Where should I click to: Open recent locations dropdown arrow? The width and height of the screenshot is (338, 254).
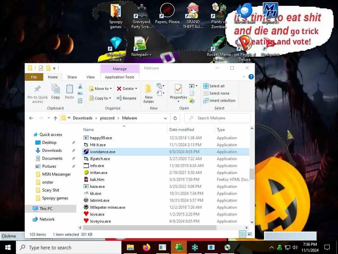pos(49,118)
